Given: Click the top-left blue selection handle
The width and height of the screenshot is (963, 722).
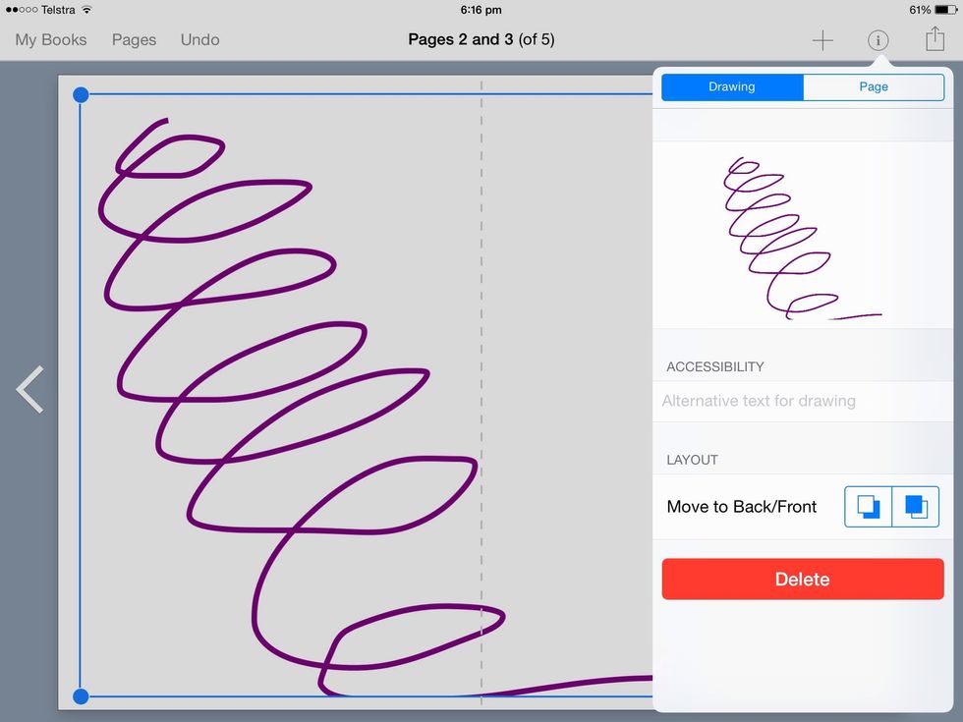Looking at the screenshot, I should (x=81, y=95).
